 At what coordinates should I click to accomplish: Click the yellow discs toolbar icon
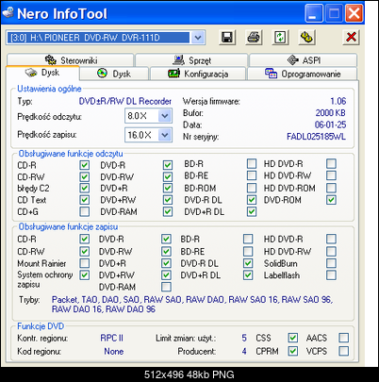(306, 38)
